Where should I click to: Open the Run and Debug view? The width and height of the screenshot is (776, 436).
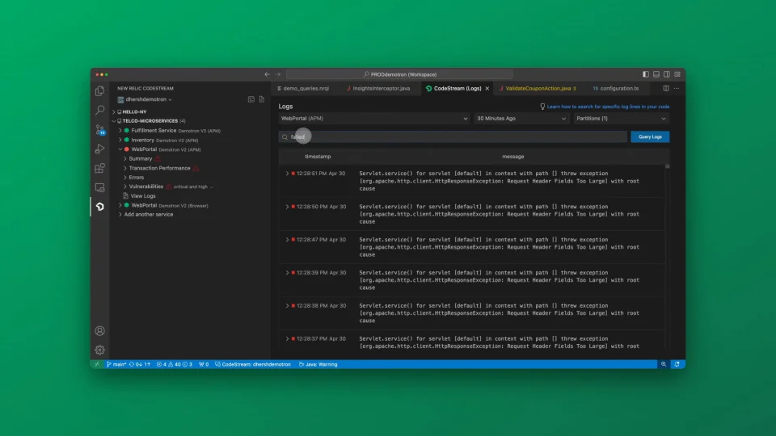(99, 149)
